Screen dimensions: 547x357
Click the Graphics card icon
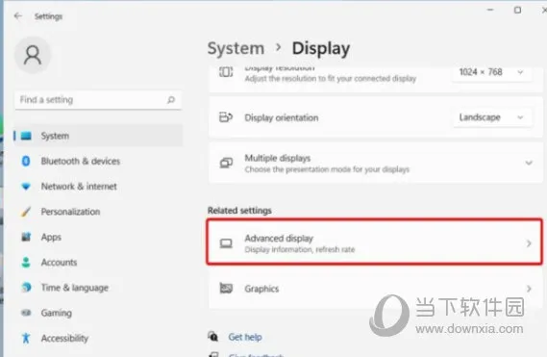coord(226,288)
